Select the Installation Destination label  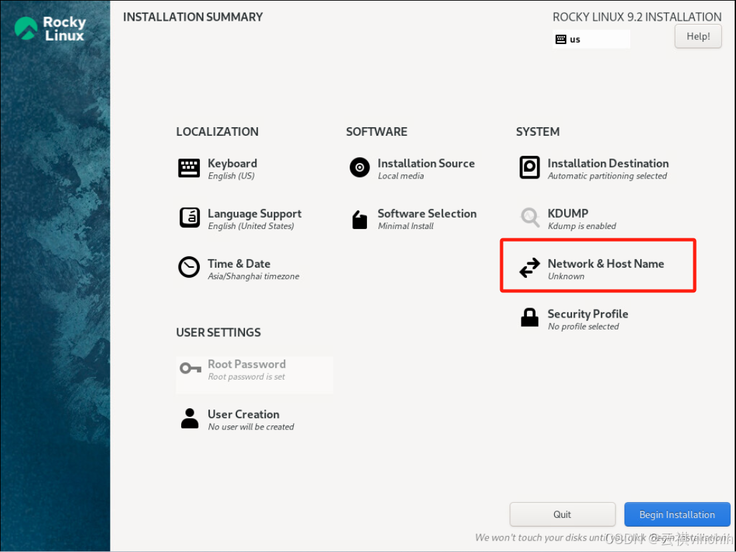tap(608, 163)
